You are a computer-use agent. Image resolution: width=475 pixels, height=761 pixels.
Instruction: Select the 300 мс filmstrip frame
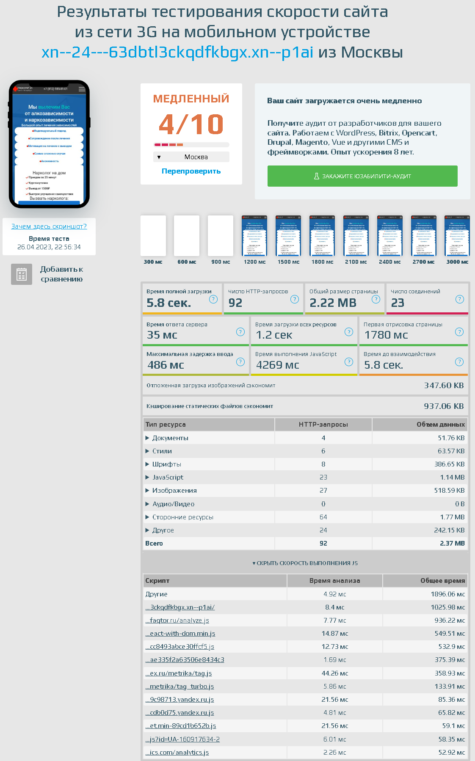tap(153, 236)
